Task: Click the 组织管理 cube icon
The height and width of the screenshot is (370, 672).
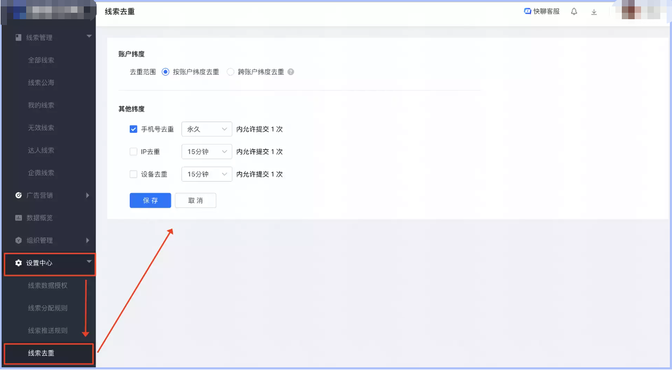Action: pos(18,240)
